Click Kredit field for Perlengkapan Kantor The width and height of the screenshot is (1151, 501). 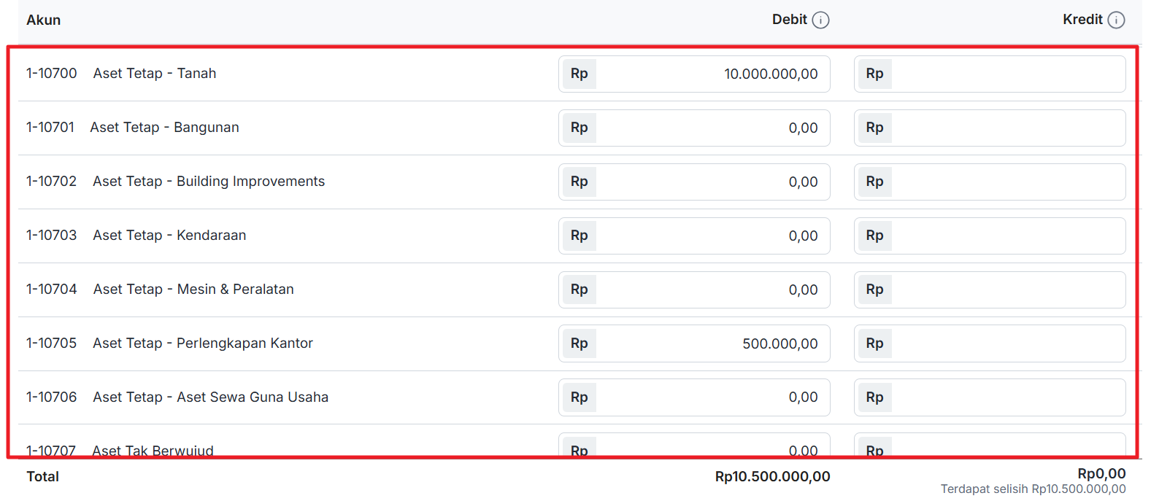[1007, 343]
